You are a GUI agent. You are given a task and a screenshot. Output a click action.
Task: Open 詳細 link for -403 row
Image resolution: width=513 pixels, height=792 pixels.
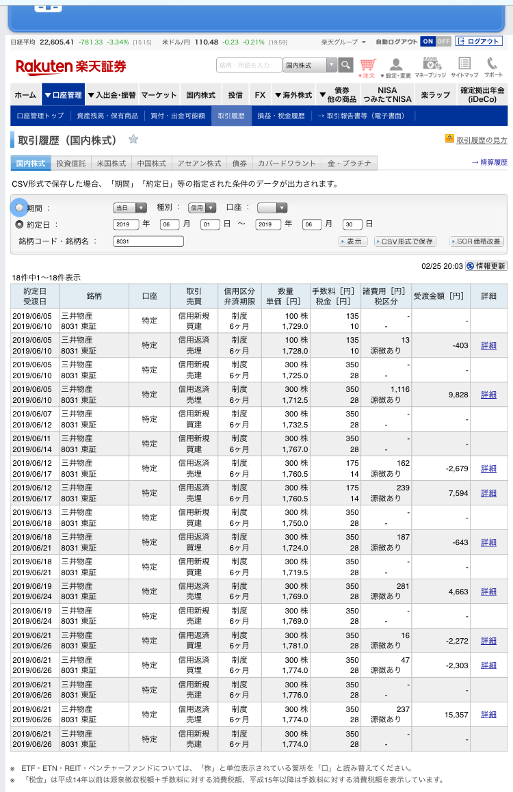[x=488, y=345]
